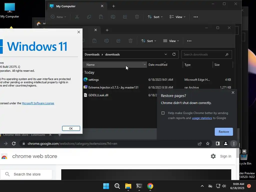Click Rename icon in My Computer window toolbar

(113, 17)
